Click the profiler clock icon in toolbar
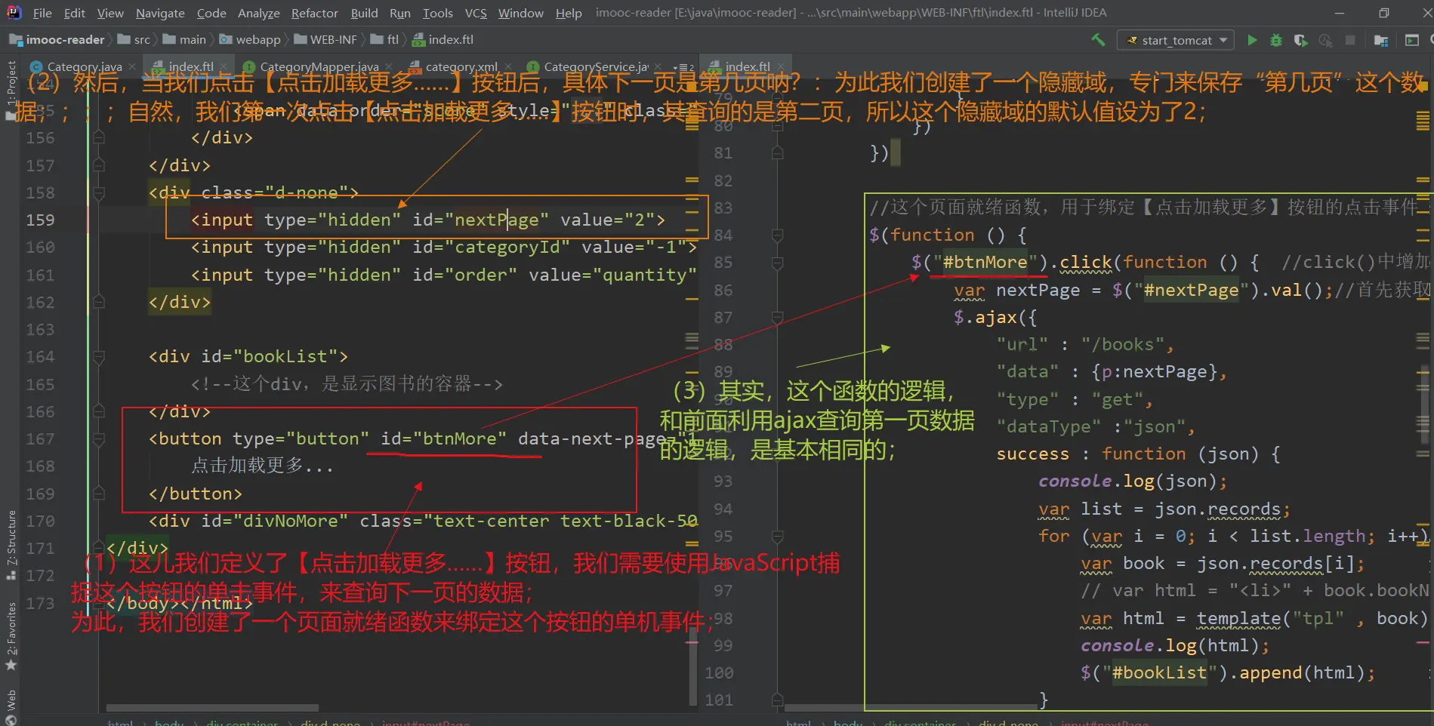Screen dimensions: 1434x726 pyautogui.click(x=1325, y=40)
